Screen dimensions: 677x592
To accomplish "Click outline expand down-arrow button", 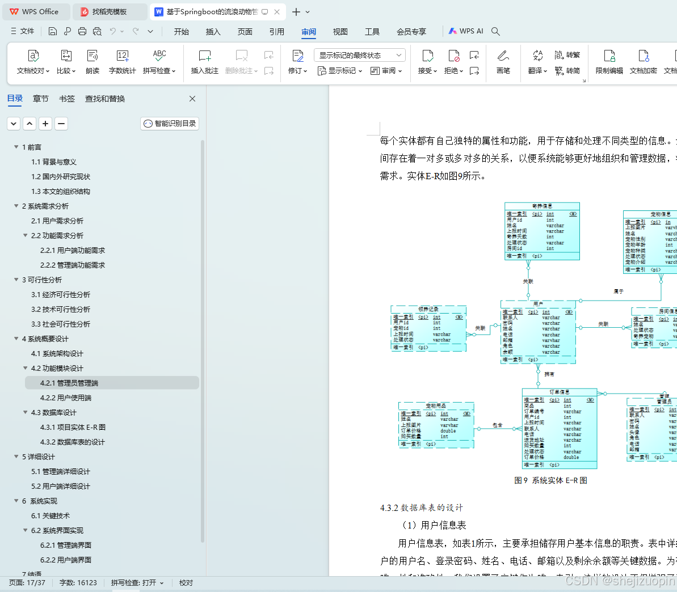I will 14,124.
